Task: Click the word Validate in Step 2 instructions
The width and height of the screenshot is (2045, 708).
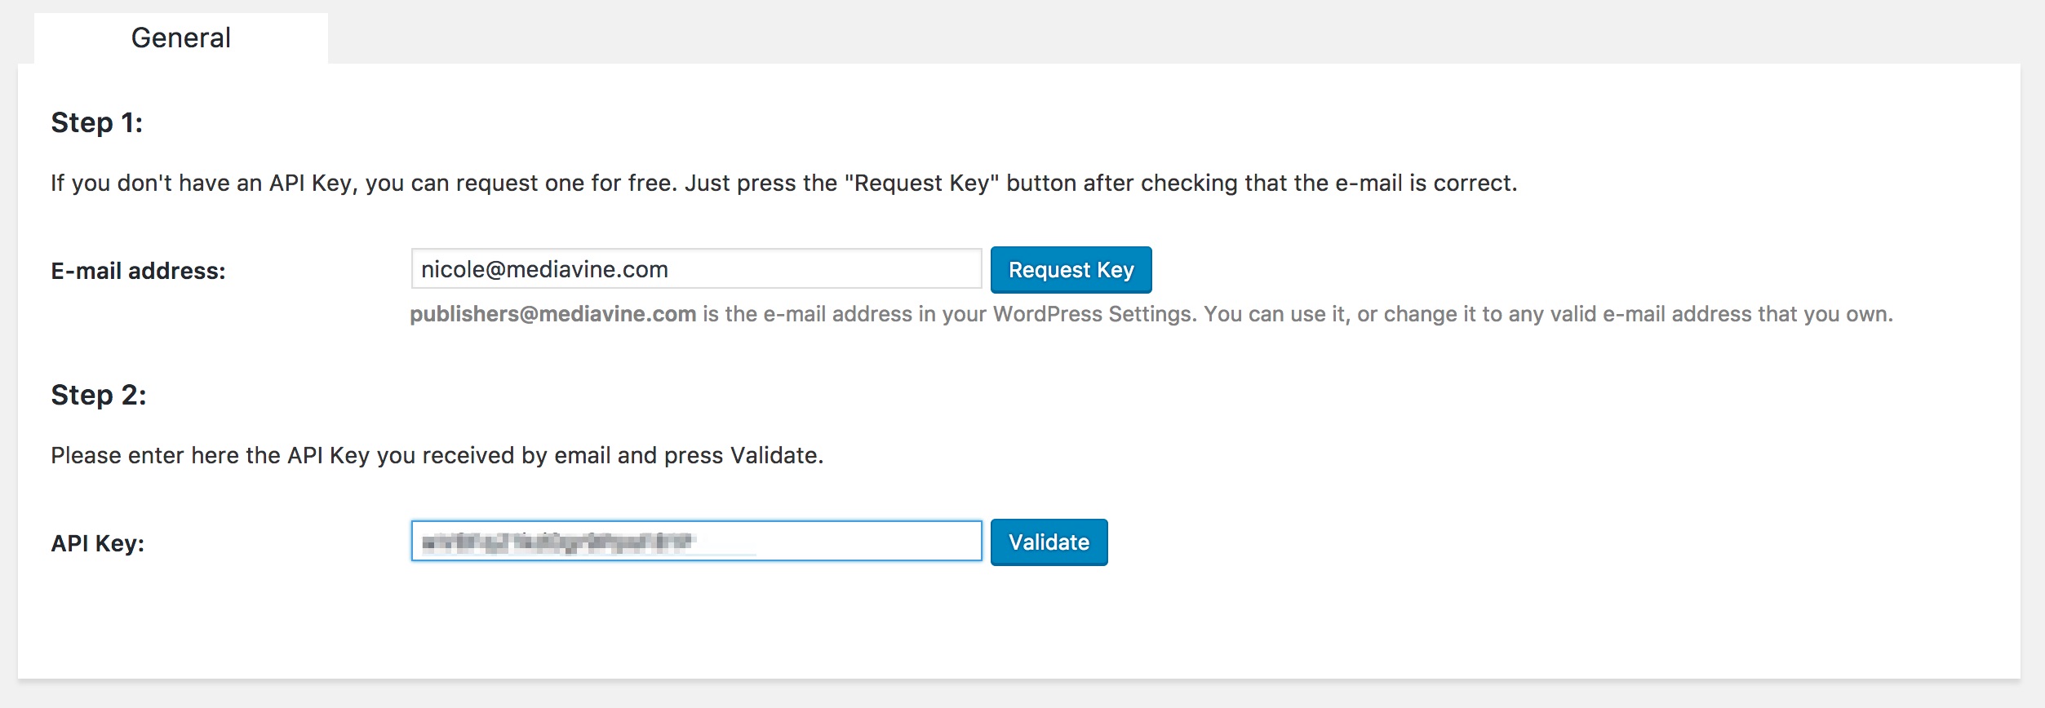Action: tap(774, 455)
